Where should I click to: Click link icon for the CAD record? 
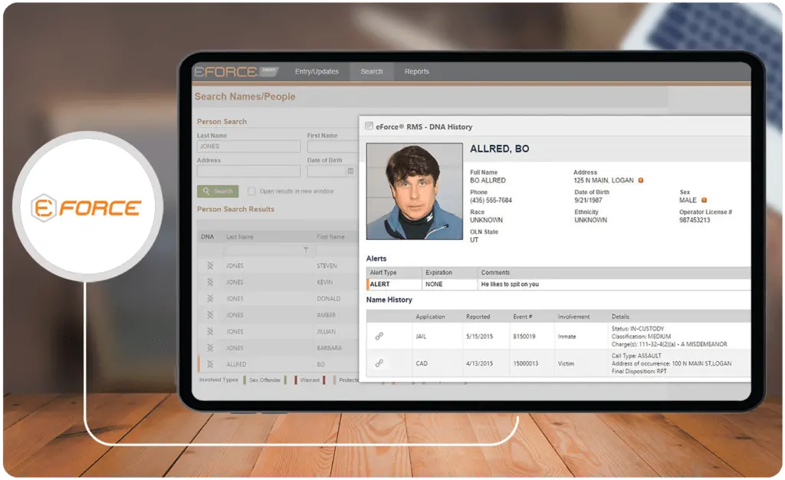click(379, 363)
